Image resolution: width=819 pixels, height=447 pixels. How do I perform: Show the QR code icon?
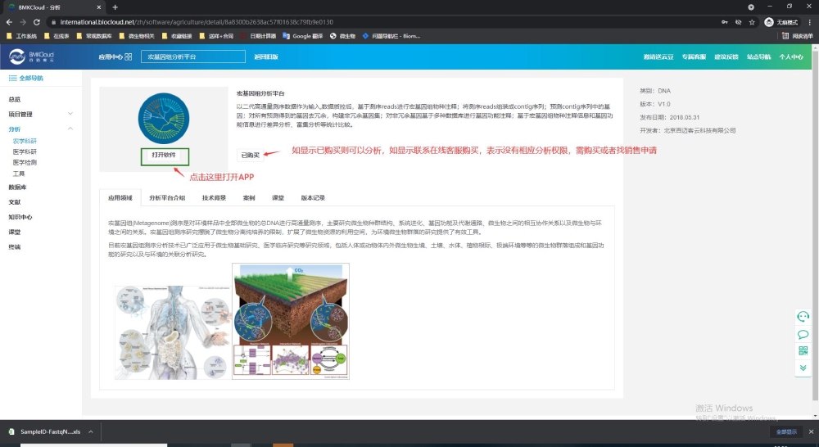tap(803, 351)
